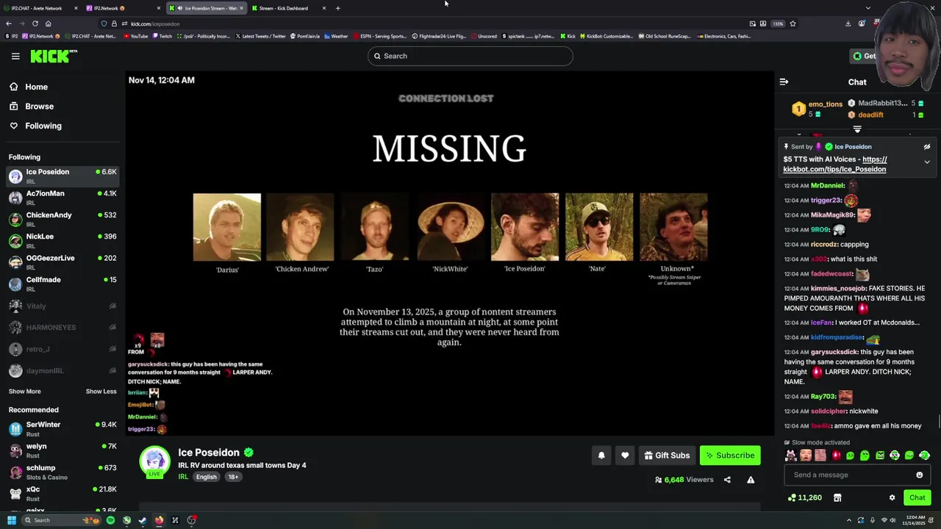Open Twitch bookmark
The height and width of the screenshot is (529, 941).
(x=162, y=36)
